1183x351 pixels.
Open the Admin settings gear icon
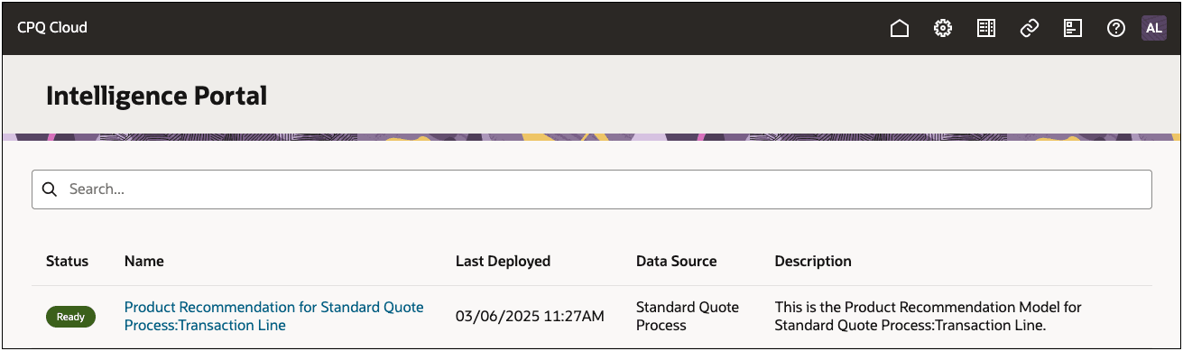[943, 28]
